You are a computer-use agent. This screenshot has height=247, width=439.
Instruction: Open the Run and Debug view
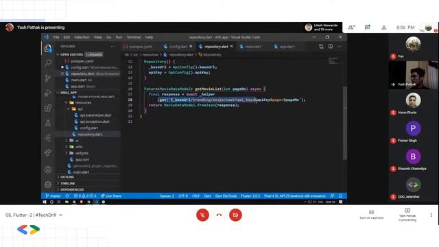click(48, 93)
